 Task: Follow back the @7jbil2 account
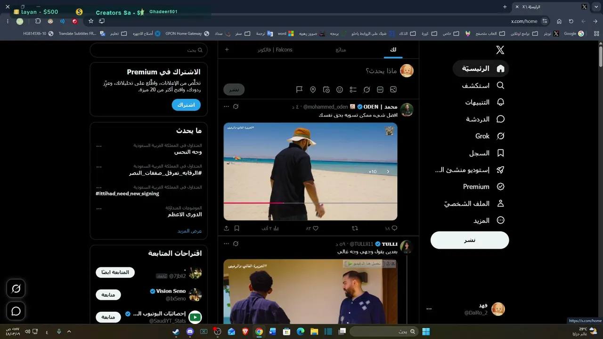coord(115,272)
